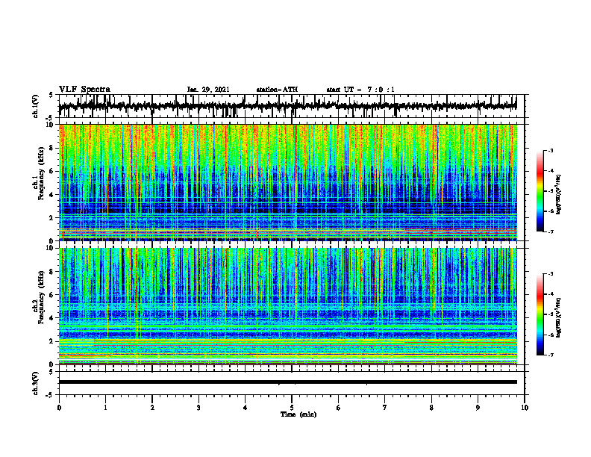Viewport: 591px width, 457px height.
Task: Click time-axis tick label "9" at bottom
Action: (x=478, y=408)
